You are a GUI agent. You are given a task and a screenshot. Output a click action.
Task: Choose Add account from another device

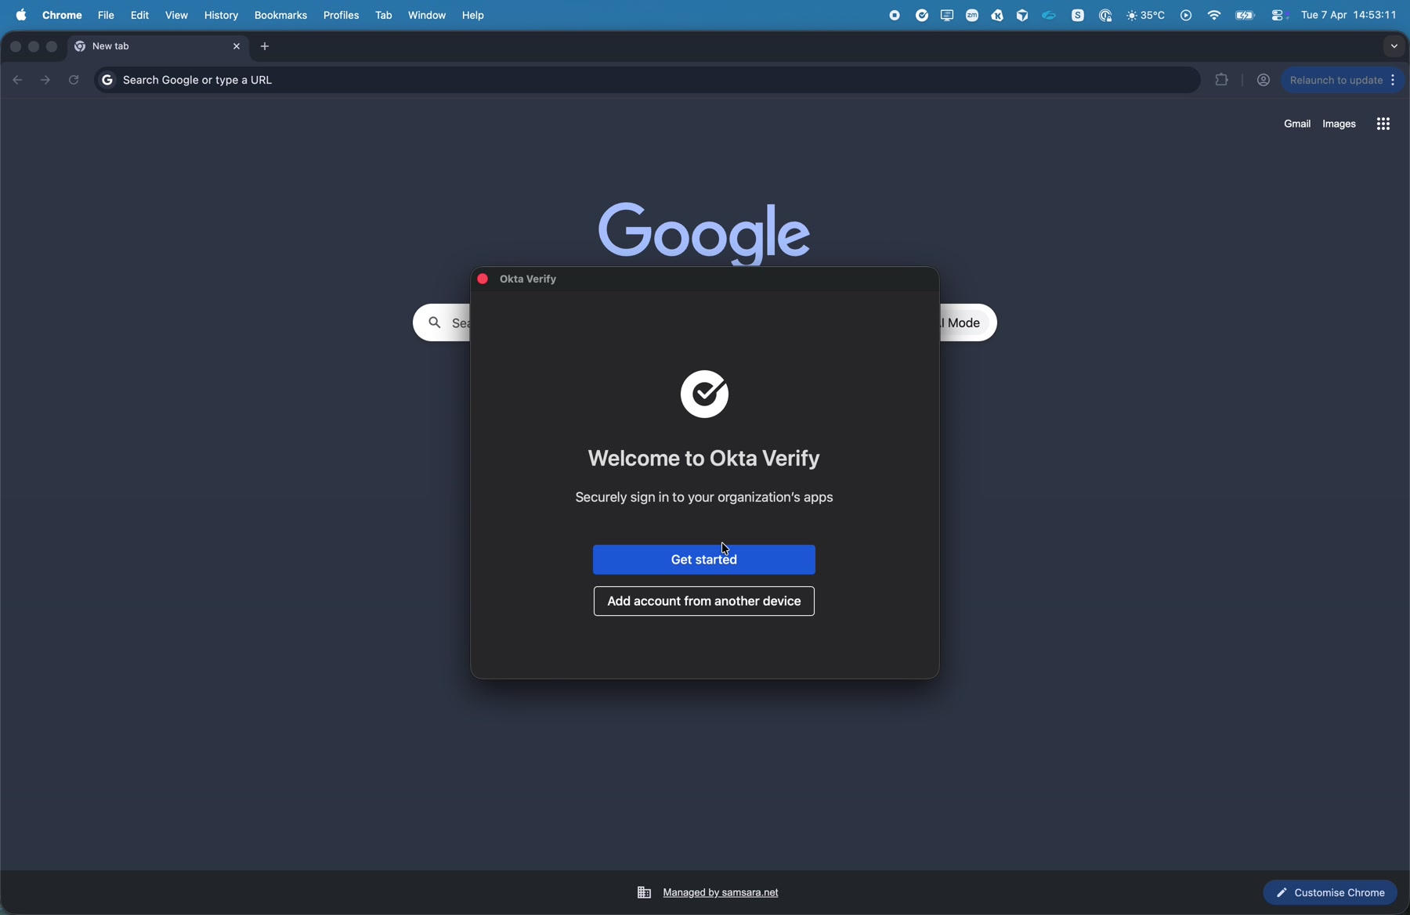(703, 601)
